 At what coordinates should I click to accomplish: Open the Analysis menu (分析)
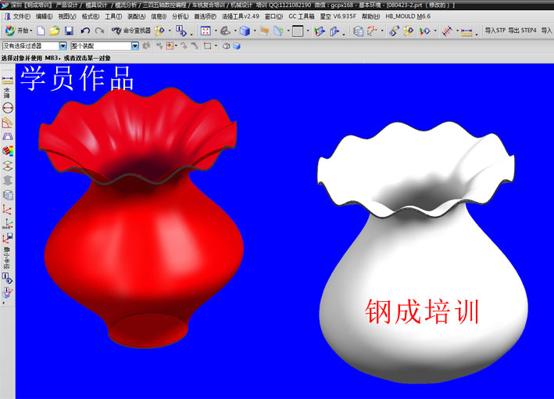pyautogui.click(x=180, y=16)
